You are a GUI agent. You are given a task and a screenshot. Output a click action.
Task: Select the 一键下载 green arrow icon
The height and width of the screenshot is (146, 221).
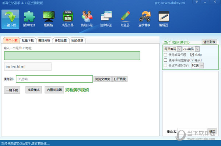[10, 19]
